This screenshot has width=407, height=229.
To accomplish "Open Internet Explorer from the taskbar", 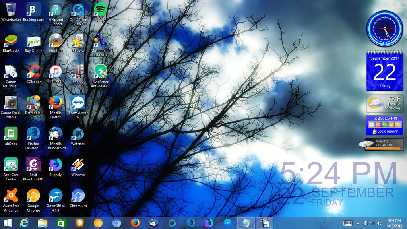I will click(24, 223).
